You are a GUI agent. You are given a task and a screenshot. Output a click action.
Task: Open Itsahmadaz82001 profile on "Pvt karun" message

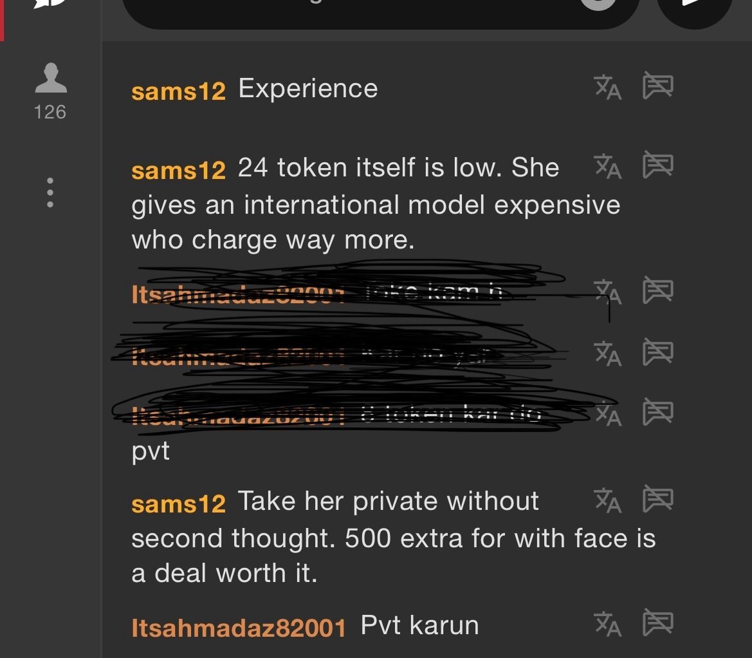239,628
